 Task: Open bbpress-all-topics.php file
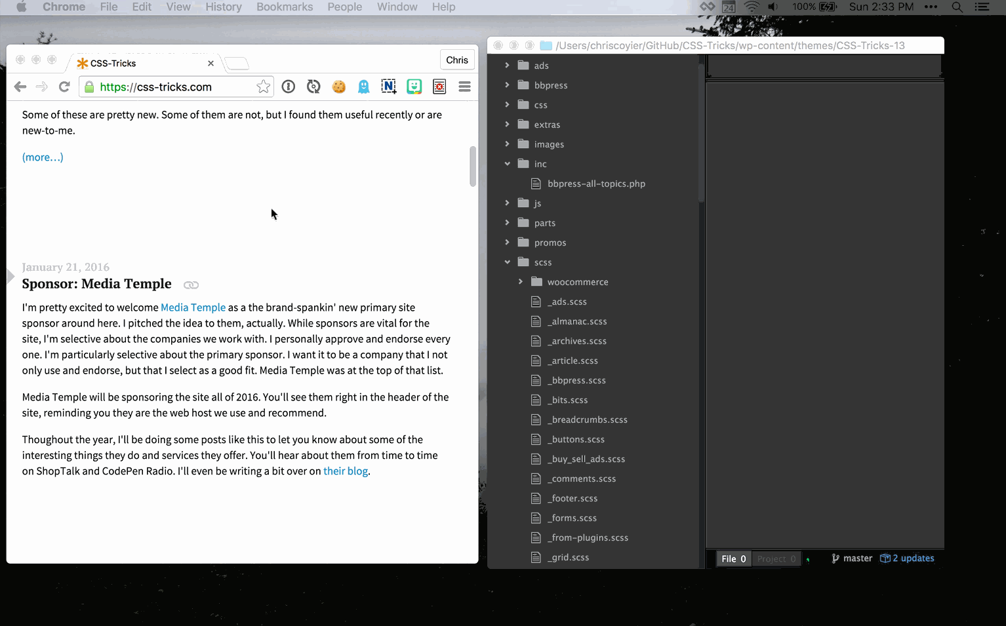click(x=596, y=184)
